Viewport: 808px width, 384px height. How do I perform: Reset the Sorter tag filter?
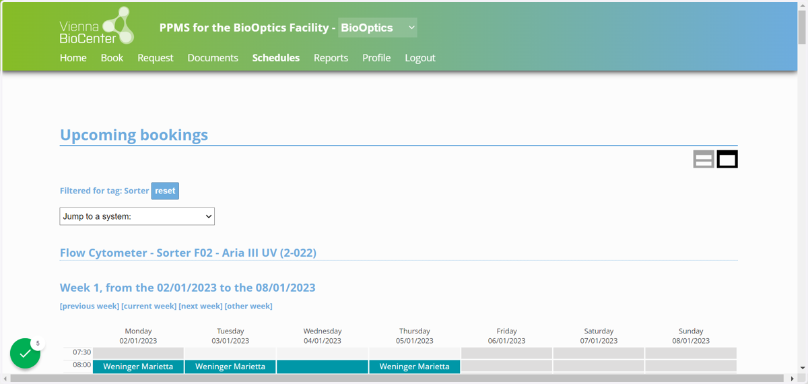pos(165,191)
